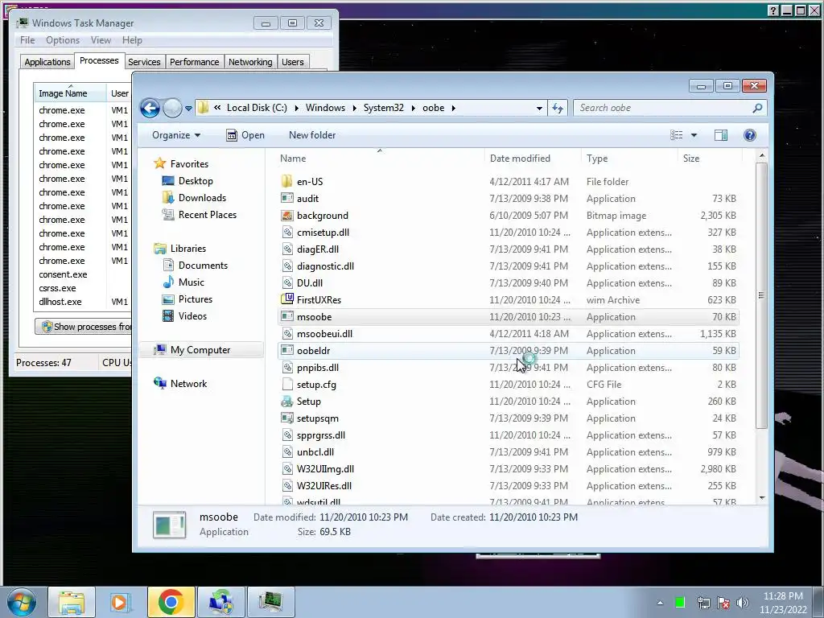Click the search magnifier icon
This screenshot has width=824, height=618.
[x=757, y=109]
